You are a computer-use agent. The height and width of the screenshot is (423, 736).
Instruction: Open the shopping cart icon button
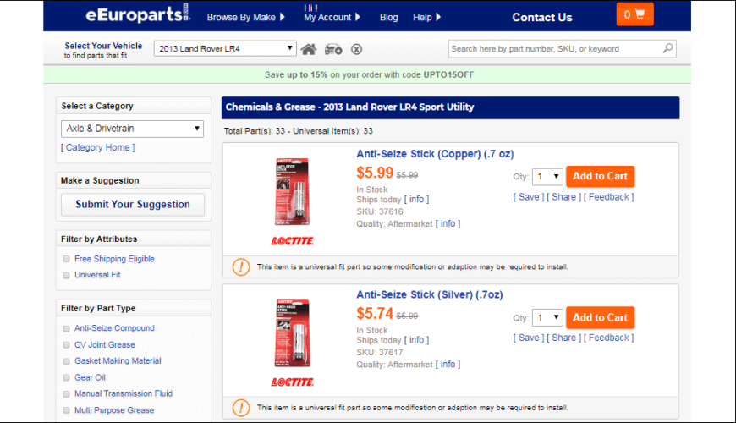[x=634, y=14]
